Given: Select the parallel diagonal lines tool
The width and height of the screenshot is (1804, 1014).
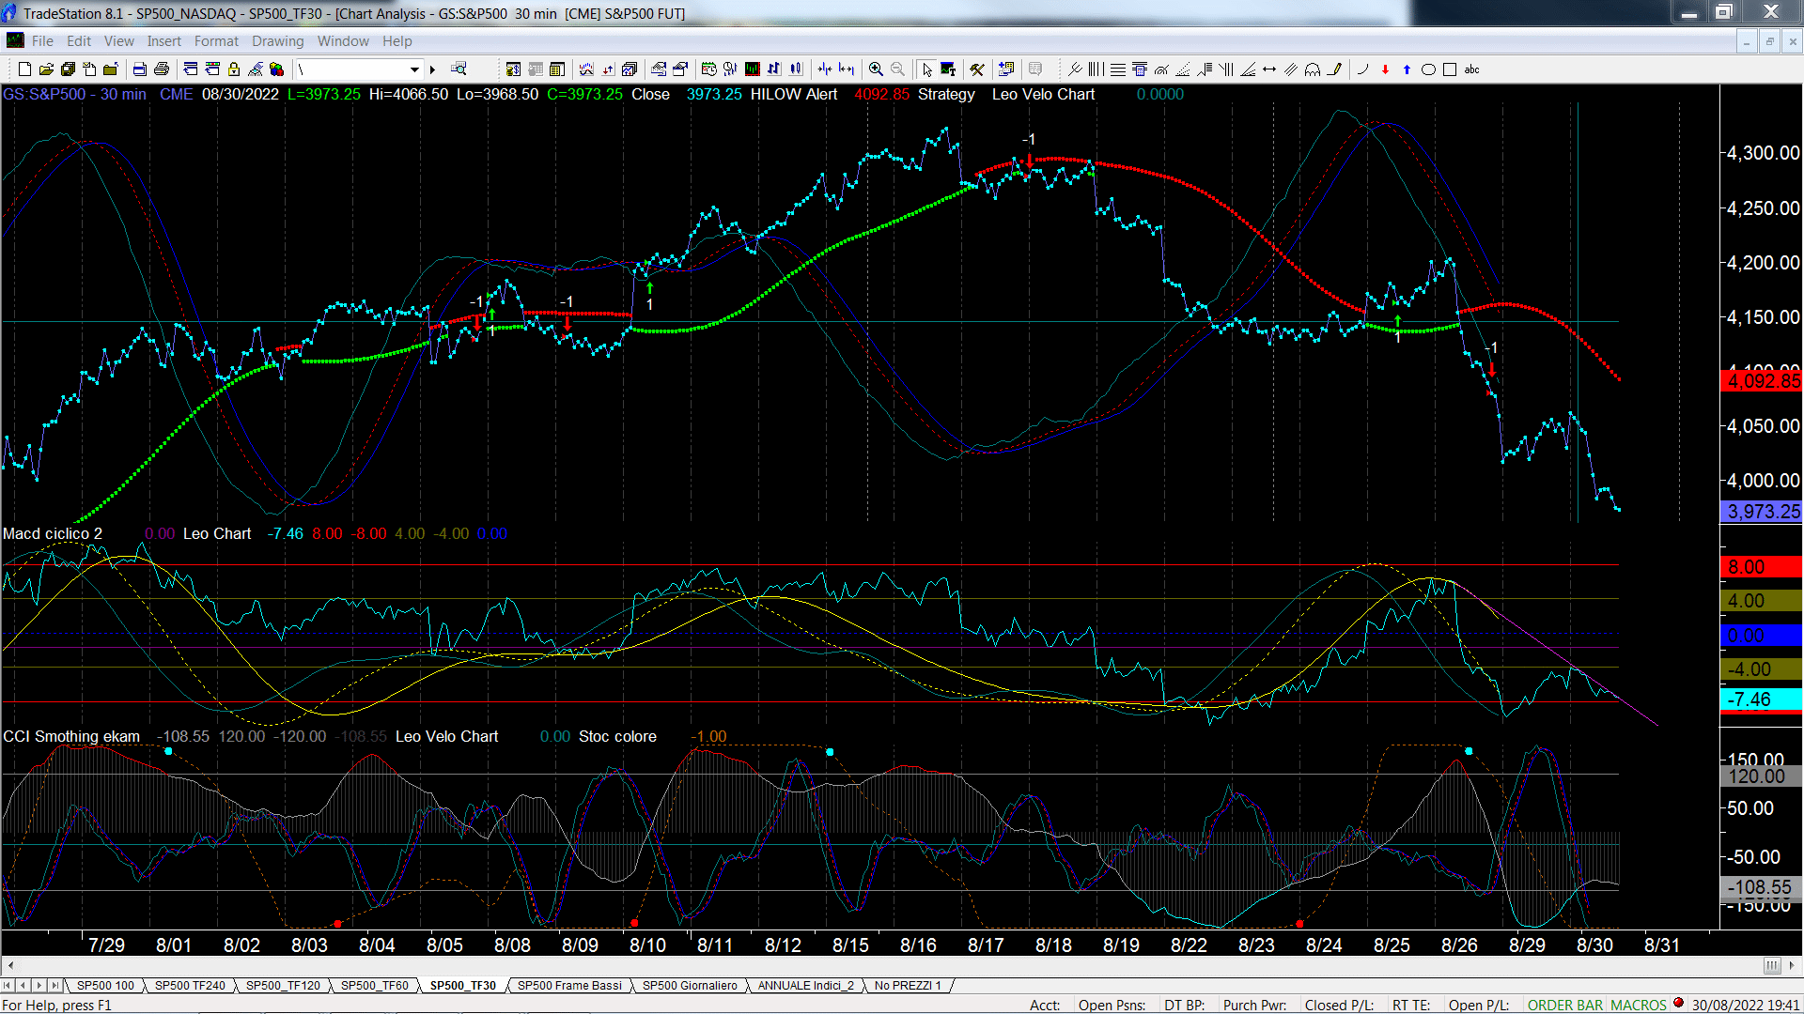Looking at the screenshot, I should point(1291,69).
